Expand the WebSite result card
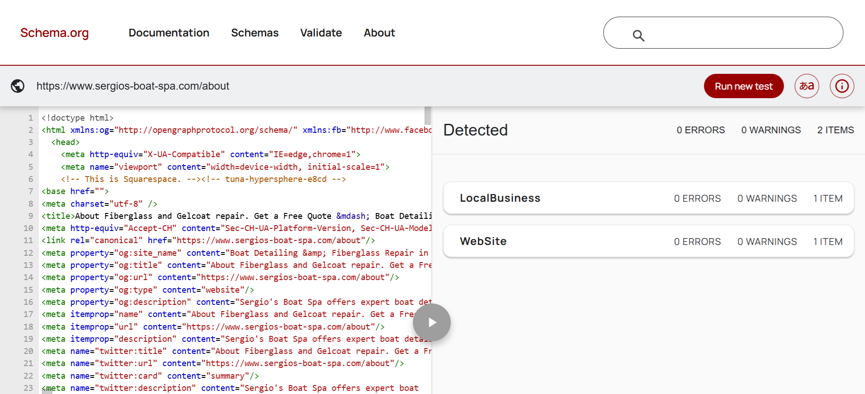865x394 pixels. [648, 241]
